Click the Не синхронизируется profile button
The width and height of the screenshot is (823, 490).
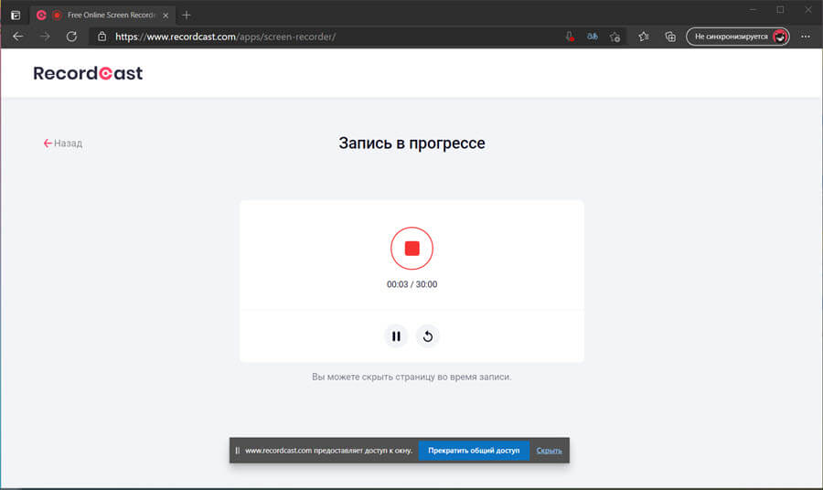pos(738,37)
